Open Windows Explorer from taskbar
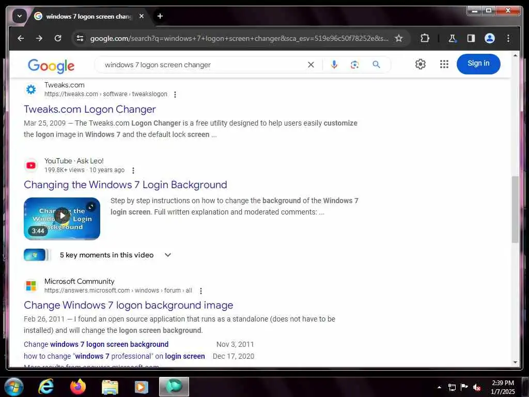529x397 pixels. (x=110, y=387)
